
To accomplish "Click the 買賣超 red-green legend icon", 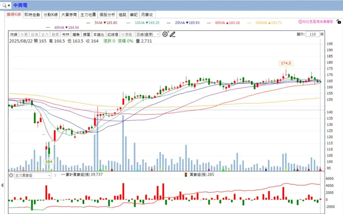I will (x=186, y=175).
